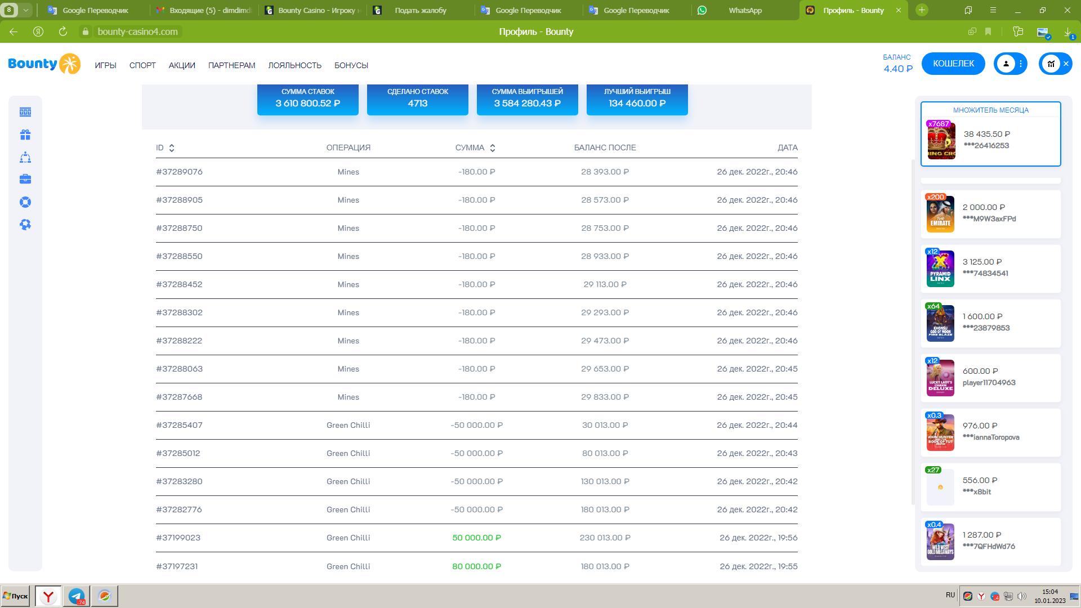Screen dimensions: 1081x608
Task: Switch to Bounty Casino - Игроку tab
Action: coord(312,10)
